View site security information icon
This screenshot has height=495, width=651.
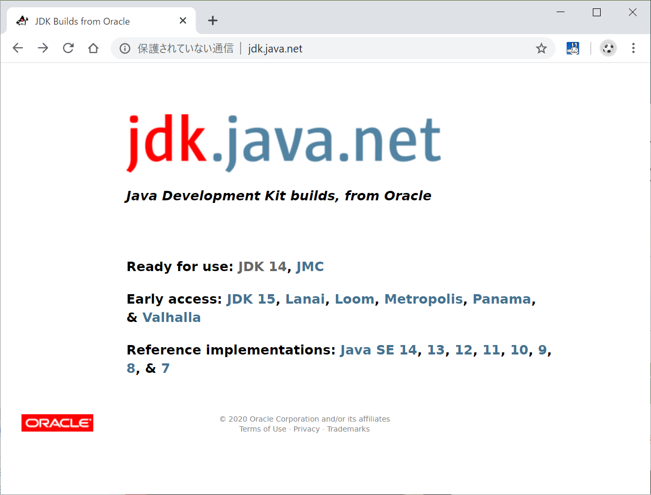coord(125,49)
